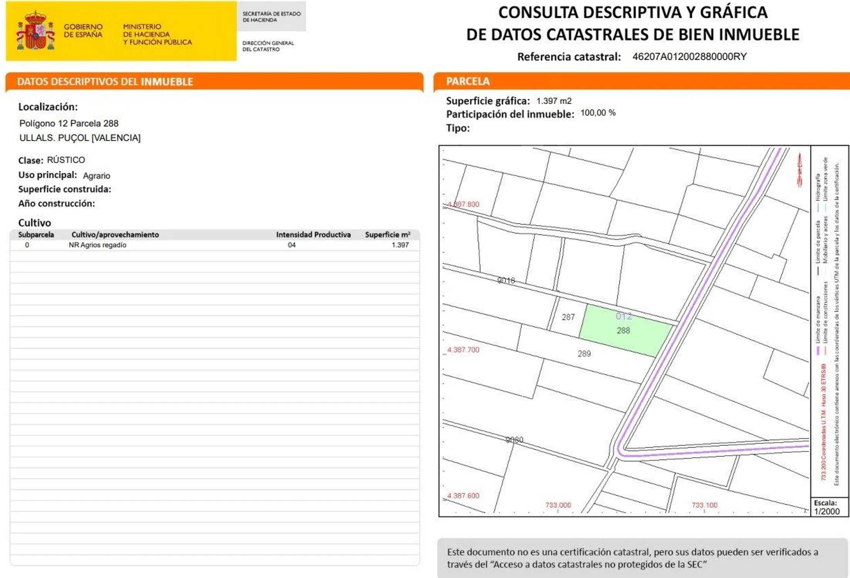Click the PARCELA section header
The height and width of the screenshot is (578, 850).
click(x=468, y=81)
